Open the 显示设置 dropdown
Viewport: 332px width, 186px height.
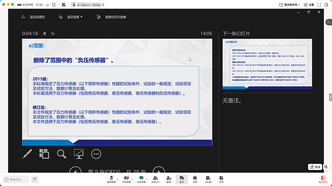tap(71, 17)
